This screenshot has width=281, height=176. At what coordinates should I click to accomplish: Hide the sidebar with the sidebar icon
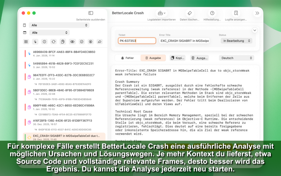coord(91,13)
